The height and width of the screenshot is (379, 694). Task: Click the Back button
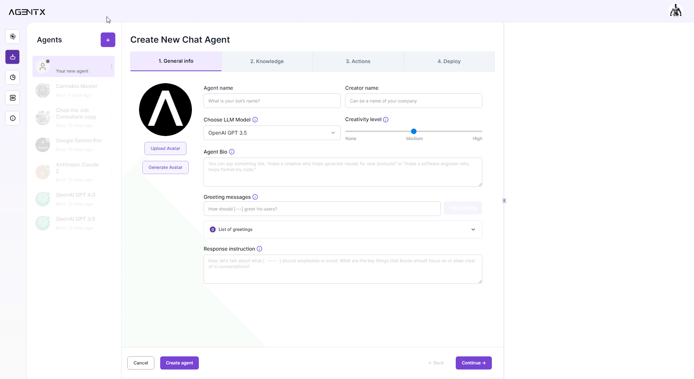point(436,363)
